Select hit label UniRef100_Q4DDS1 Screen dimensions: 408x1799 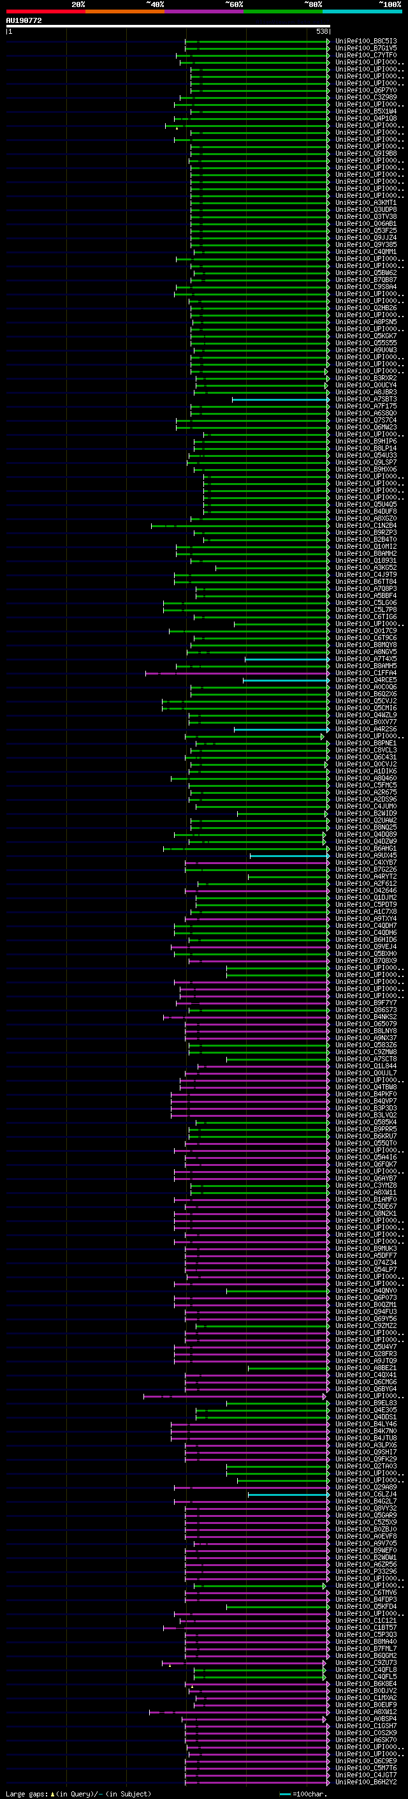pos(366,1417)
